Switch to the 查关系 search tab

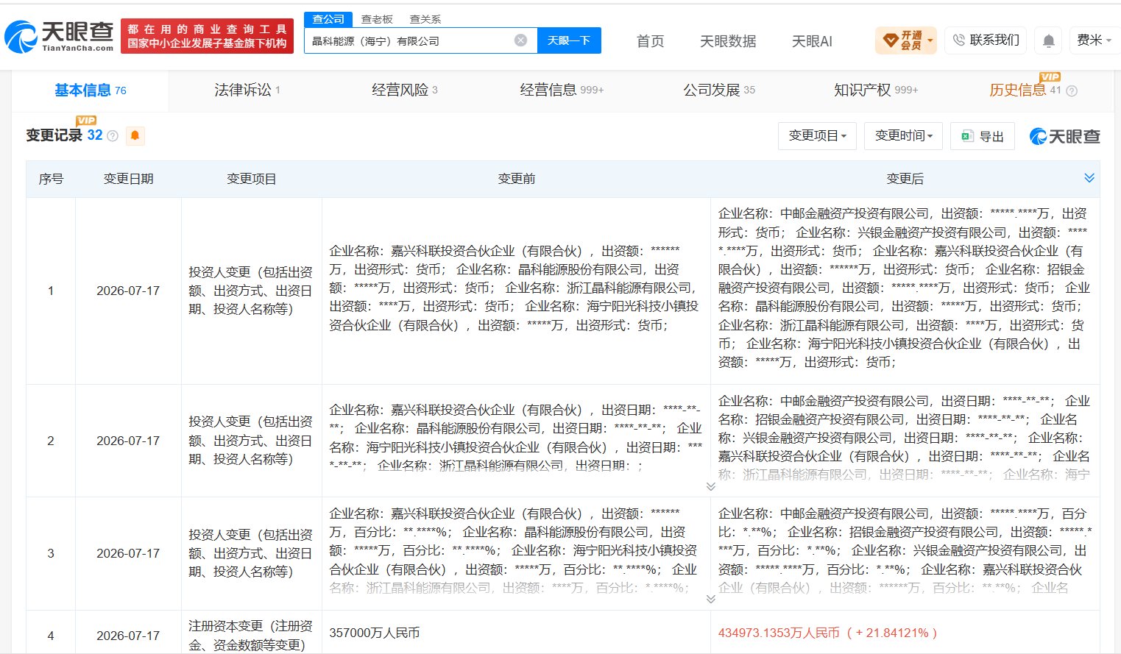point(425,19)
